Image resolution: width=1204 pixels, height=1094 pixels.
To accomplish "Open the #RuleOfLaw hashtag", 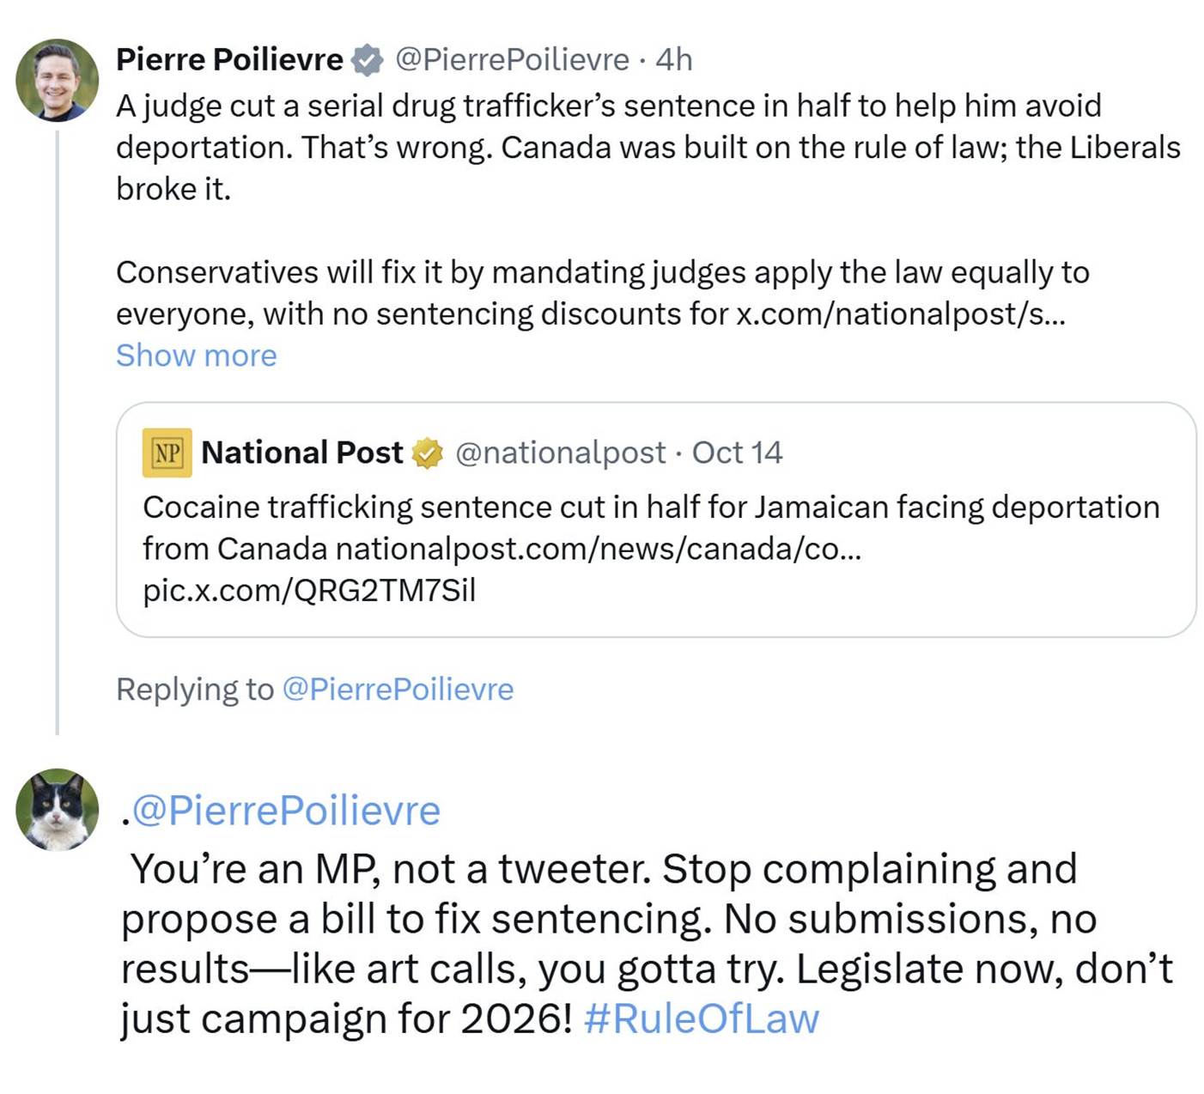I will tap(701, 1019).
